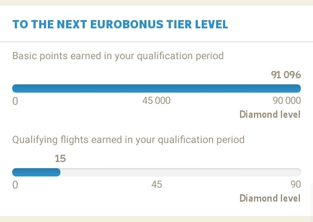This screenshot has width=313, height=222.
Task: Select the basic points earned description text
Action: tap(118, 56)
